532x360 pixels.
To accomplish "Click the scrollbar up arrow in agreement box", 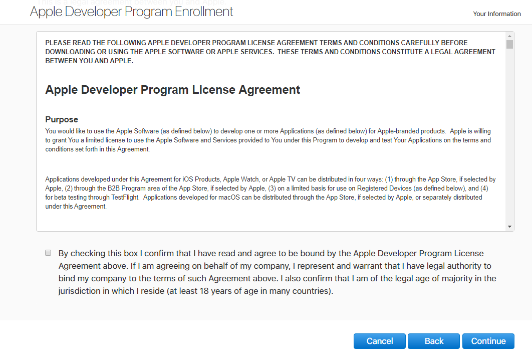I will (x=509, y=36).
